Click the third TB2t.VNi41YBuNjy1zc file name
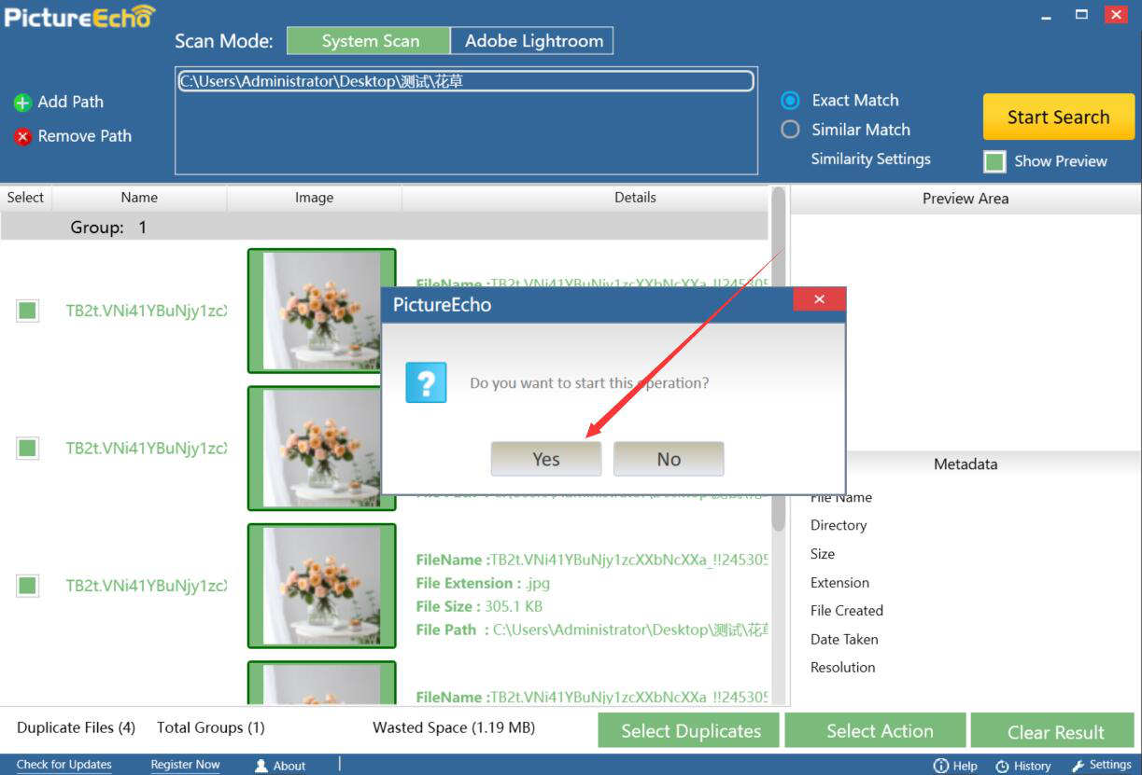 coord(147,586)
